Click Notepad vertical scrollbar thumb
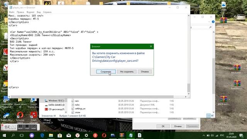The height and width of the screenshot is (139, 247). pyautogui.click(x=189, y=88)
